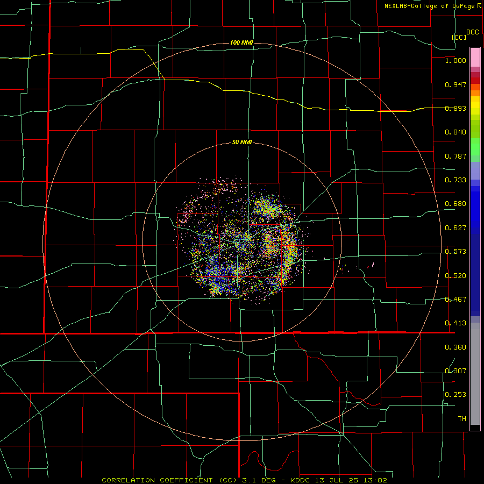Click the DCC product label
The height and width of the screenshot is (484, 484).
473,32
